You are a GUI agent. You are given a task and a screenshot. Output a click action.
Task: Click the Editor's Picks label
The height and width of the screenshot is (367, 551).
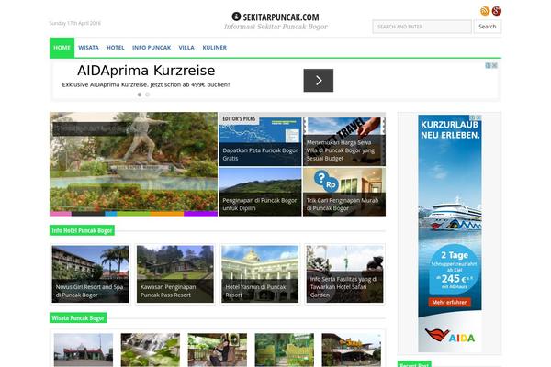(x=239, y=119)
